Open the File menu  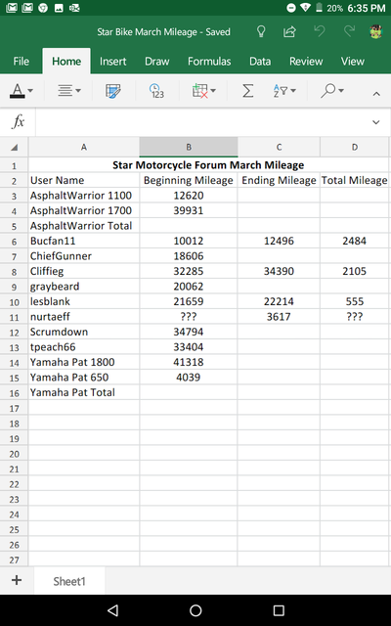tap(21, 61)
